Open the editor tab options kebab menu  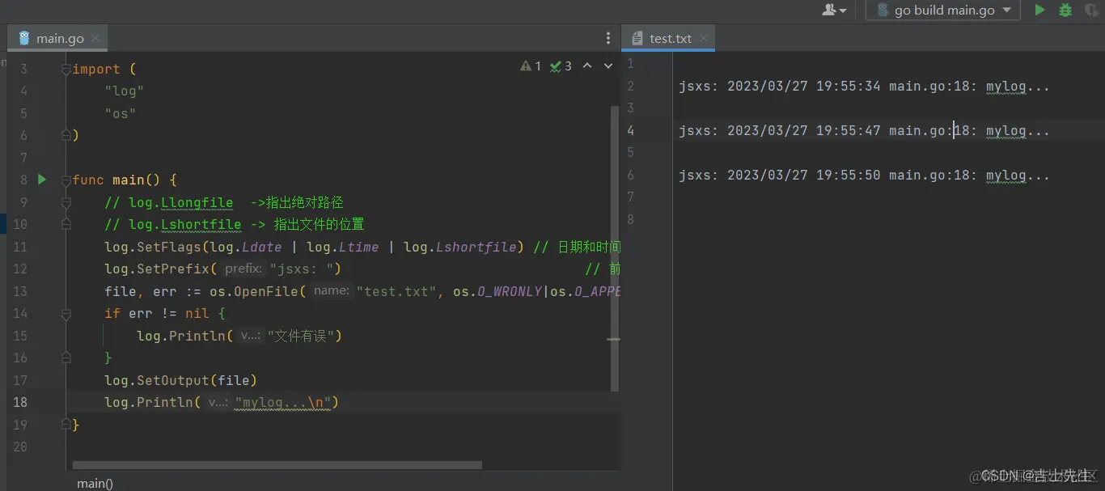pyautogui.click(x=608, y=38)
